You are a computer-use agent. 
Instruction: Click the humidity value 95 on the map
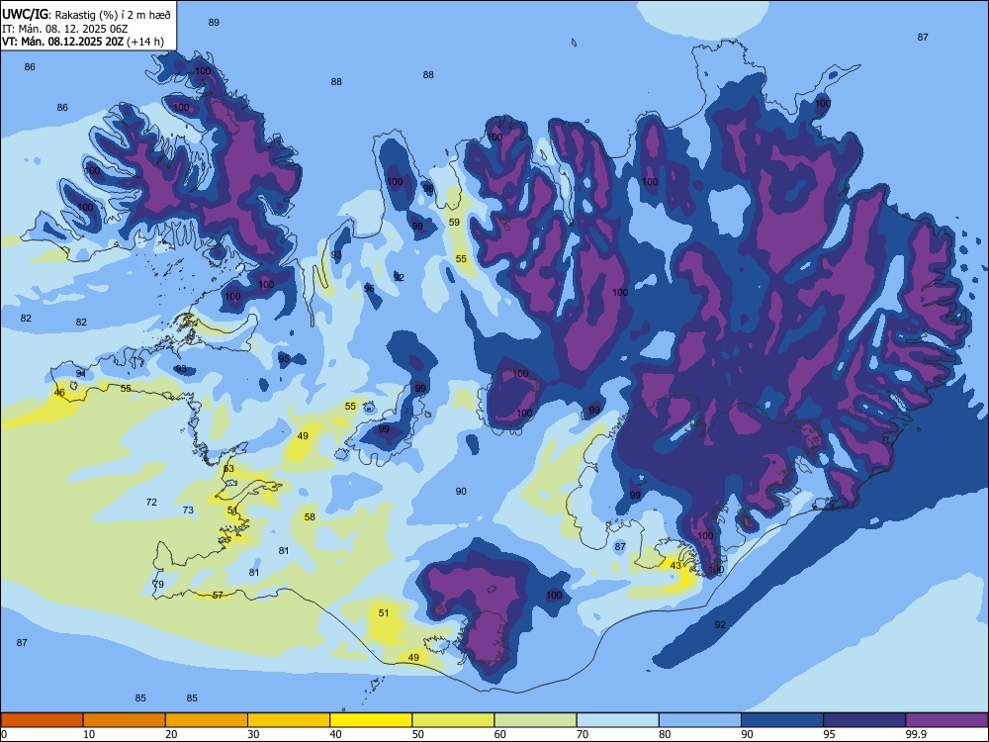pyautogui.click(x=285, y=358)
